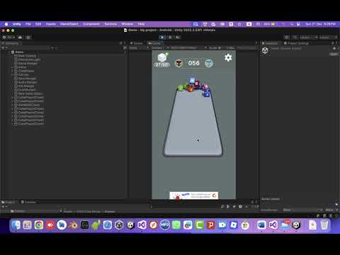The image size is (340, 255).
Task: Open the editor Layout dropdown
Action: click(x=328, y=38)
